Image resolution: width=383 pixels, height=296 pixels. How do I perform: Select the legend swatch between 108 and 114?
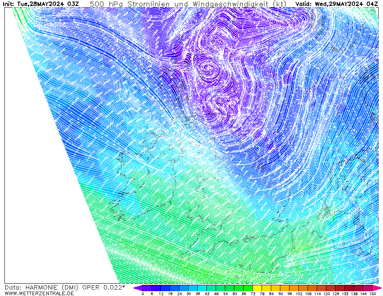[313, 288]
